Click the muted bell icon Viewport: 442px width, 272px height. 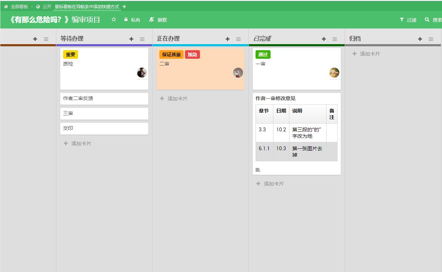tap(151, 20)
